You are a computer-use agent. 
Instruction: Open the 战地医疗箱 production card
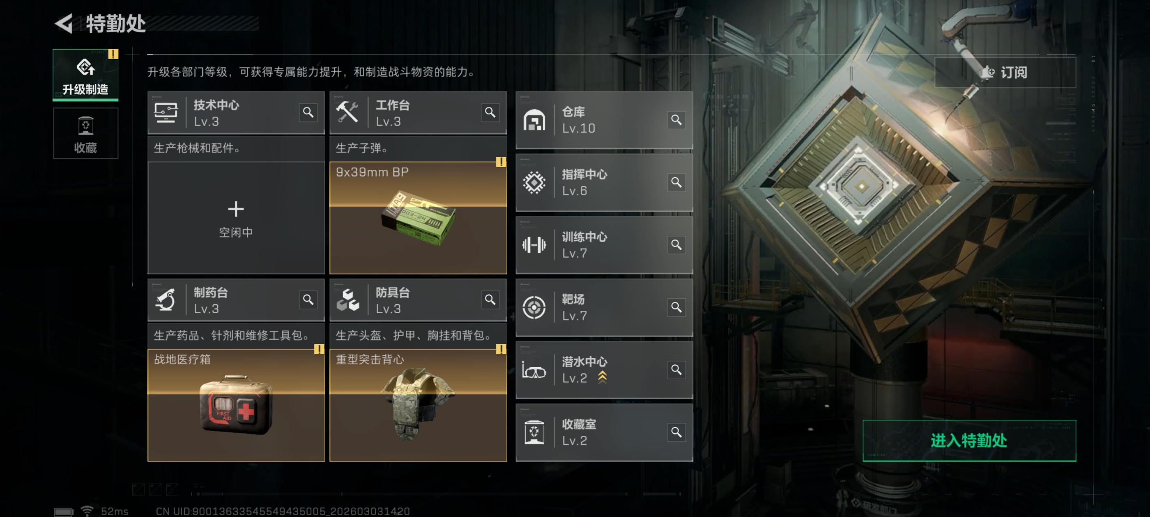pyautogui.click(x=236, y=405)
